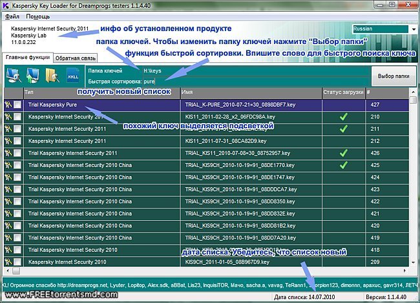Screen dimensions: 420x303
Task: Click the folder search icon in toolbar
Action: tap(52, 75)
